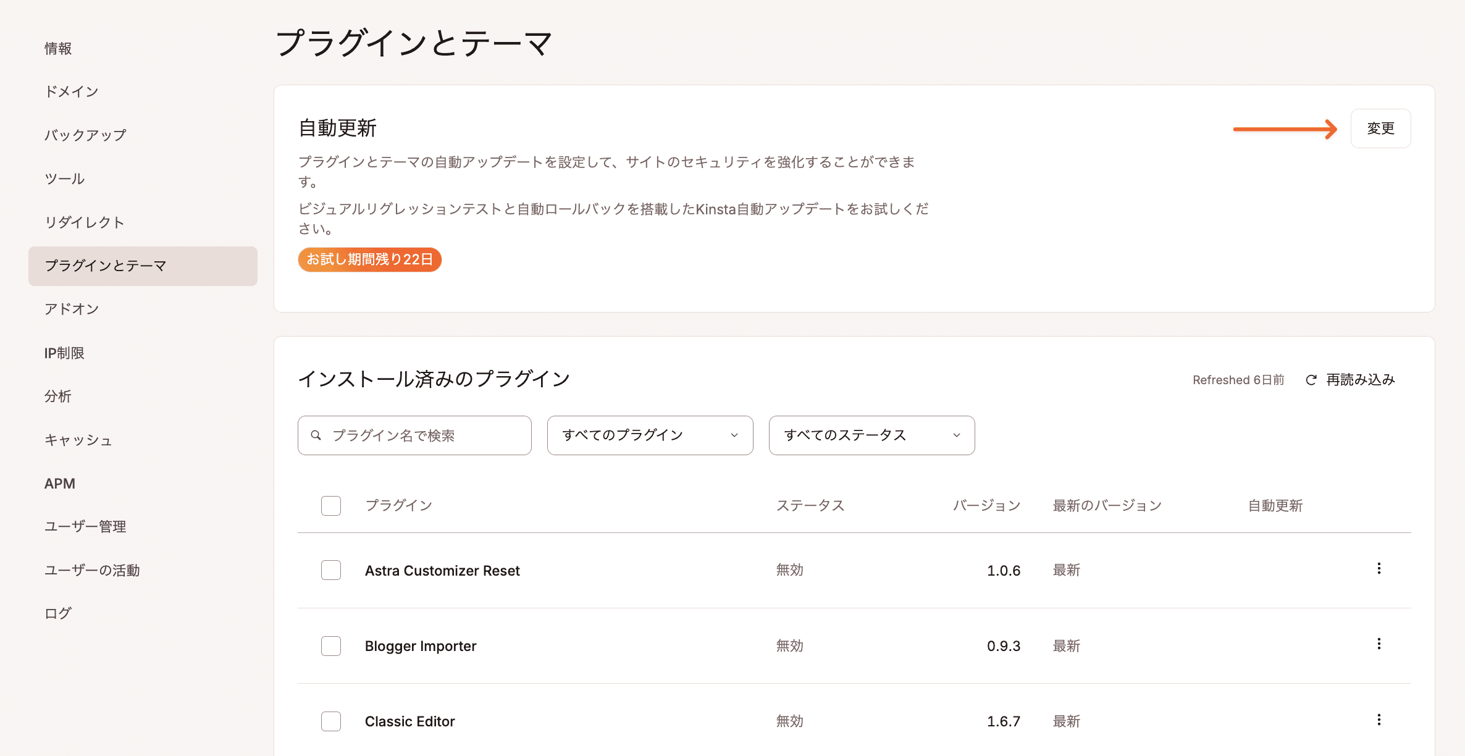Check the select-all checkbox in the plugin table header

point(330,505)
